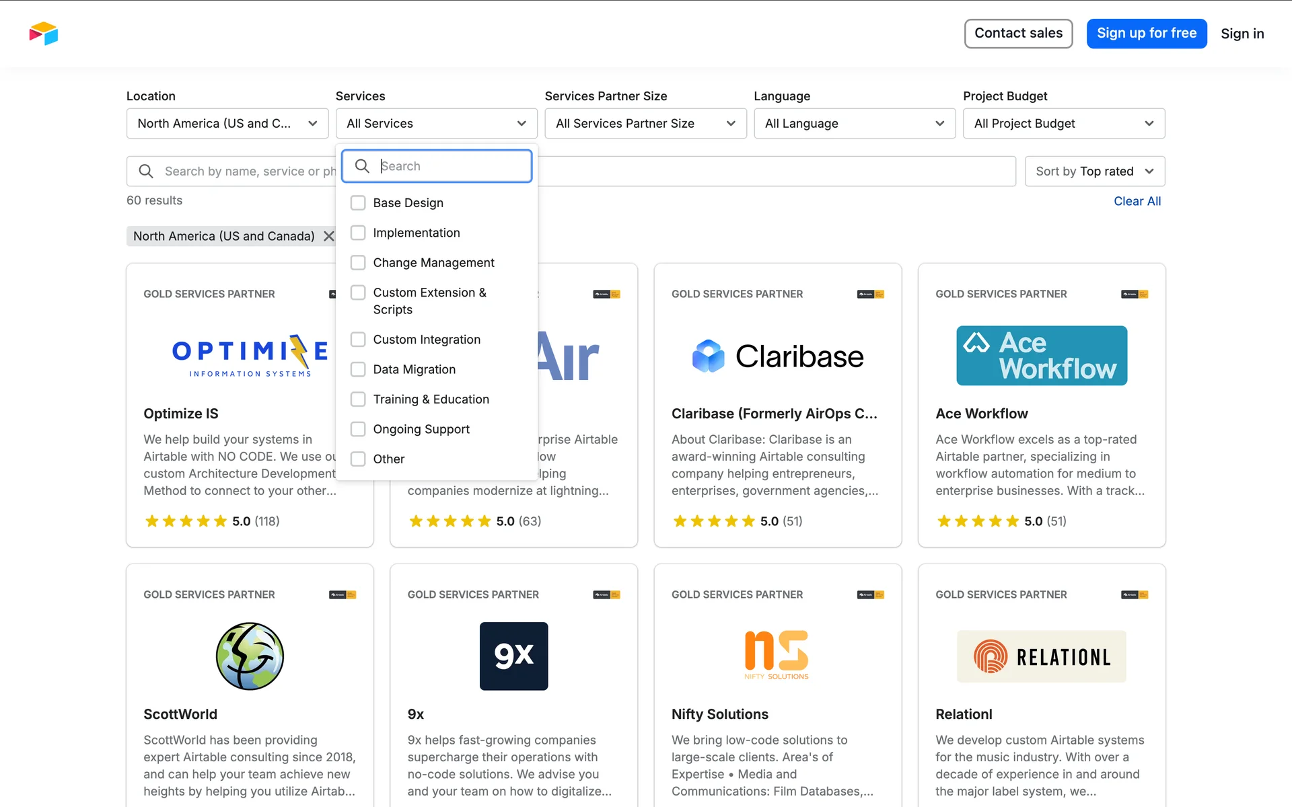Select Custom Integration in services list

click(358, 340)
